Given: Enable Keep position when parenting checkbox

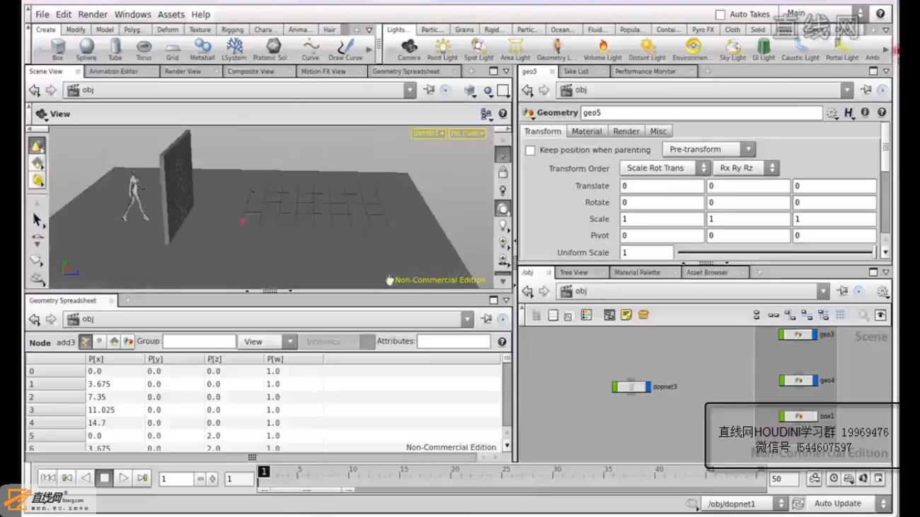Looking at the screenshot, I should pos(530,150).
